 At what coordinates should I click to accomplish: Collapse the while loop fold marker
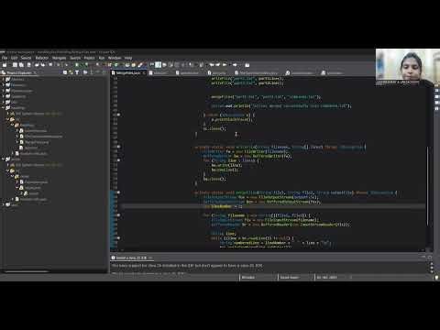point(118,237)
